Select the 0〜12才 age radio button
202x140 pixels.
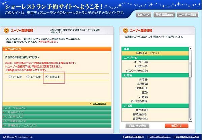pos(10,77)
